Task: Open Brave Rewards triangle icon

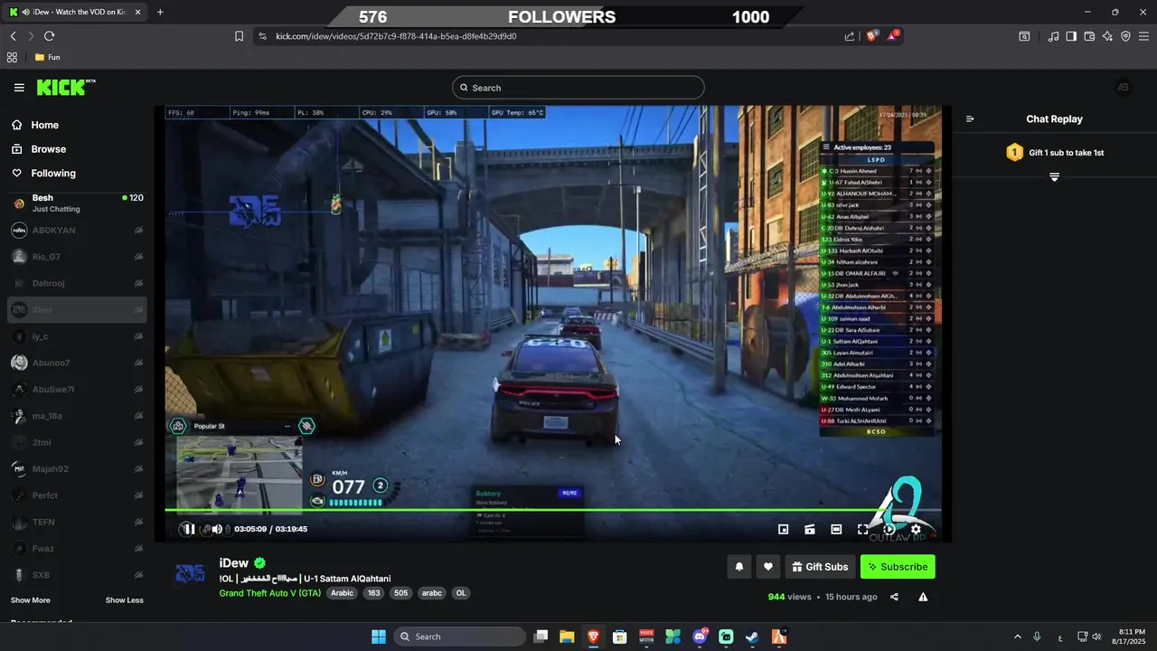Action: coord(893,36)
